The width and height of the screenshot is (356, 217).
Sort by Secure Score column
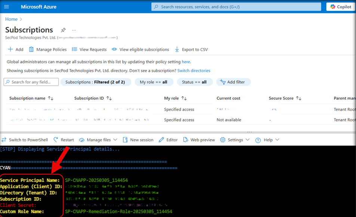coord(285,98)
